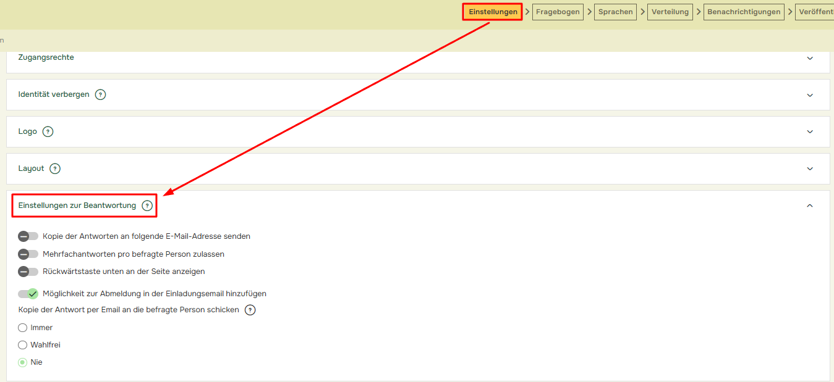Select the Immer radio option
This screenshot has width=834, height=382.
tap(23, 328)
